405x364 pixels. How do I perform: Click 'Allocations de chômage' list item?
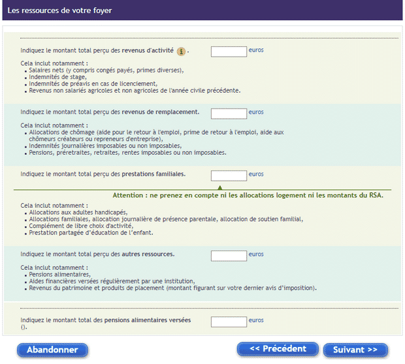pyautogui.click(x=156, y=136)
